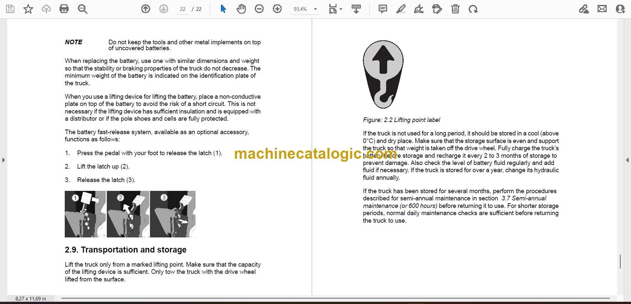The image size is (631, 304).
Task: Click the text 'Press the pedal with your foot'
Action: pos(121,153)
